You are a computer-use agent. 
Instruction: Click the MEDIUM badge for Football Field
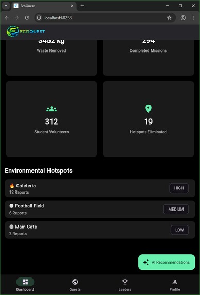pos(176,209)
